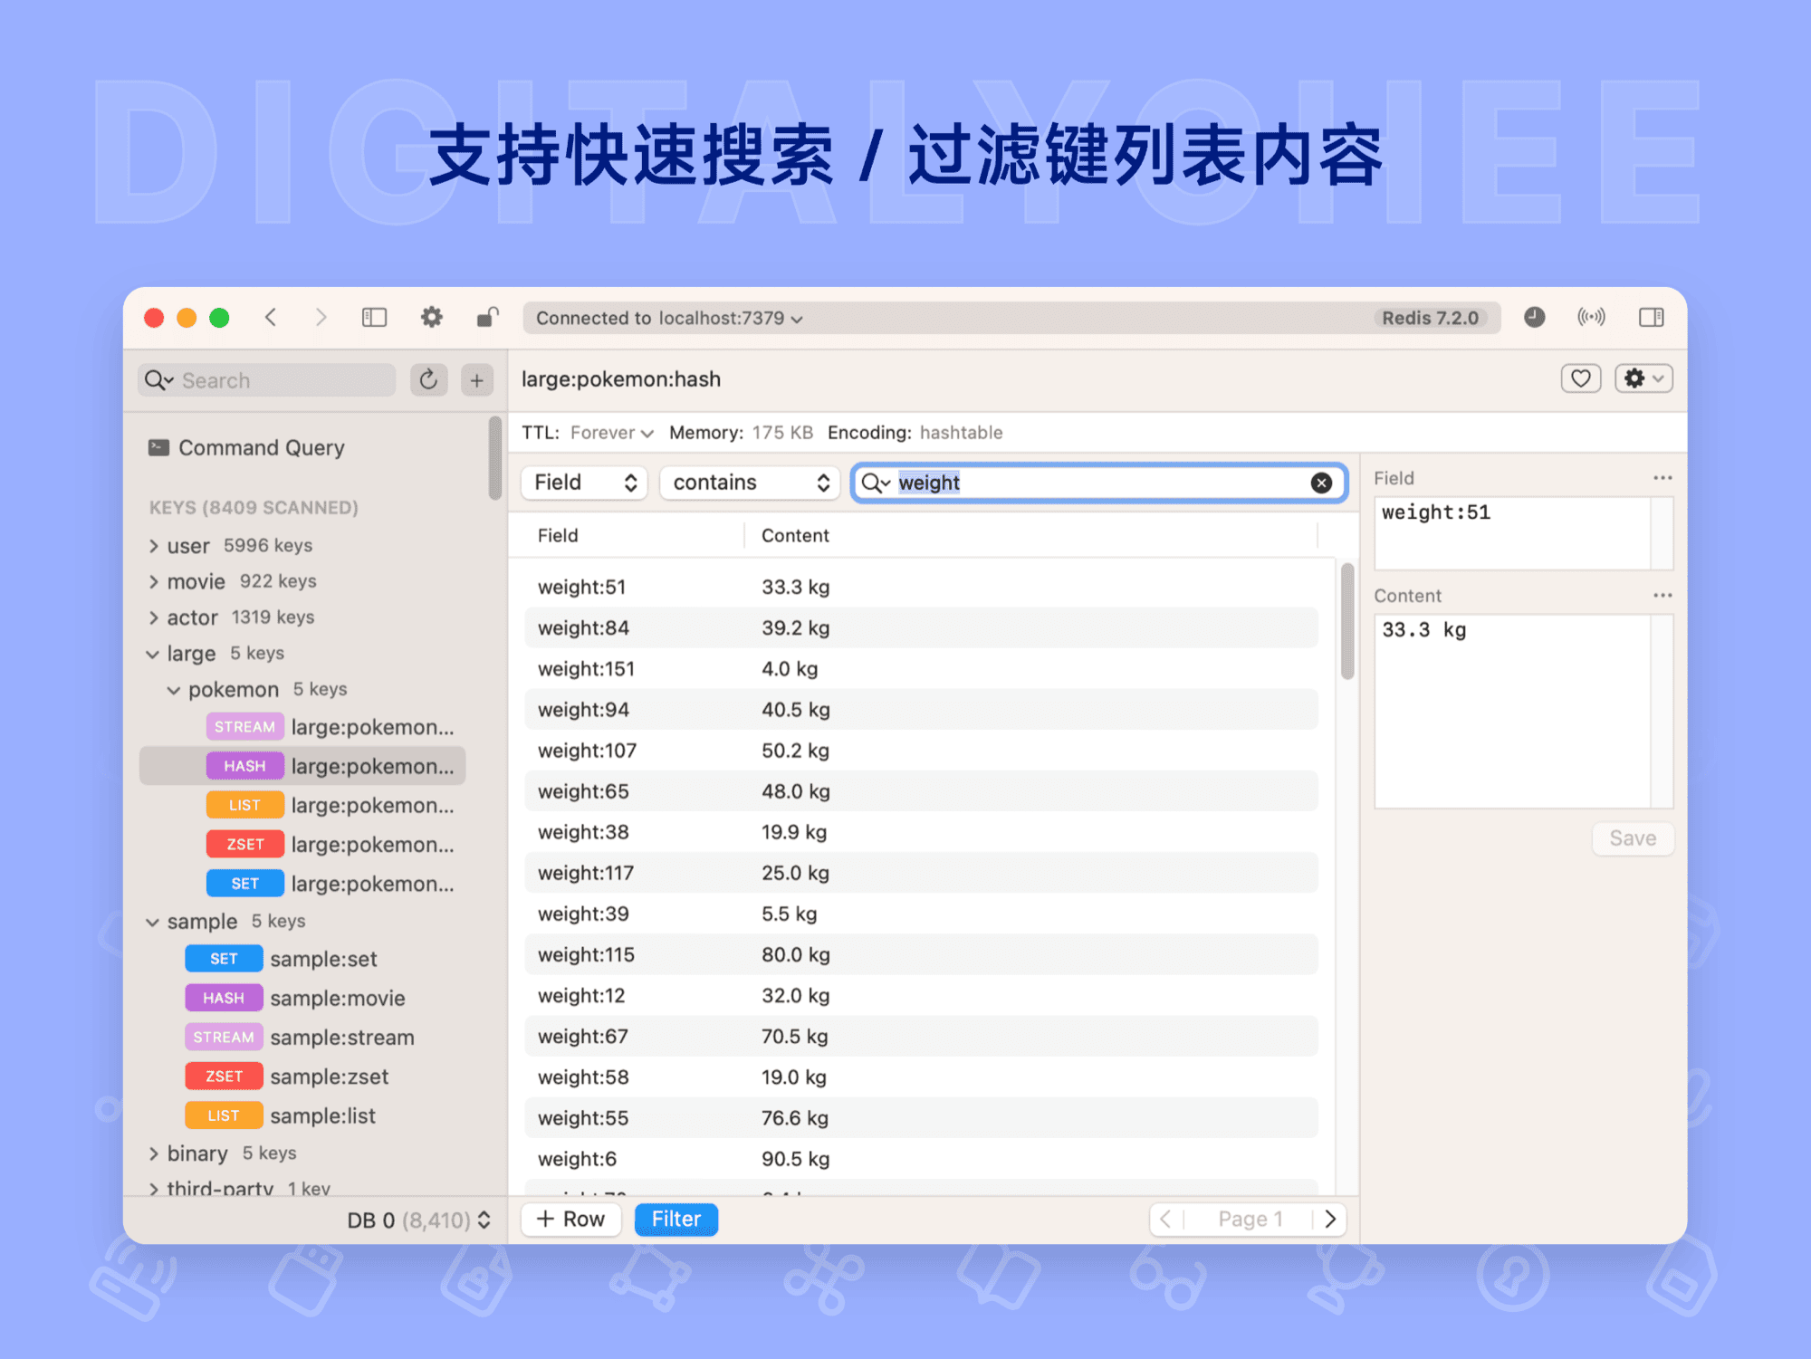Open the key settings gear menu

coord(1642,378)
